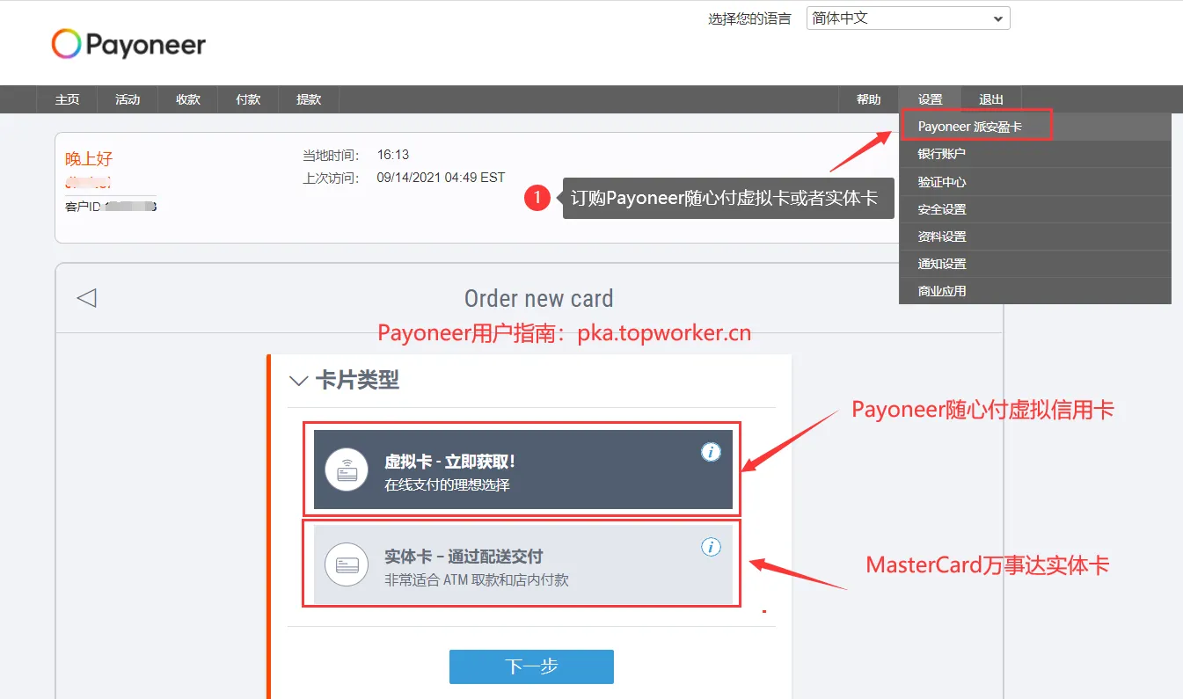Choose 商业应用 from settings menu

coord(1035,291)
